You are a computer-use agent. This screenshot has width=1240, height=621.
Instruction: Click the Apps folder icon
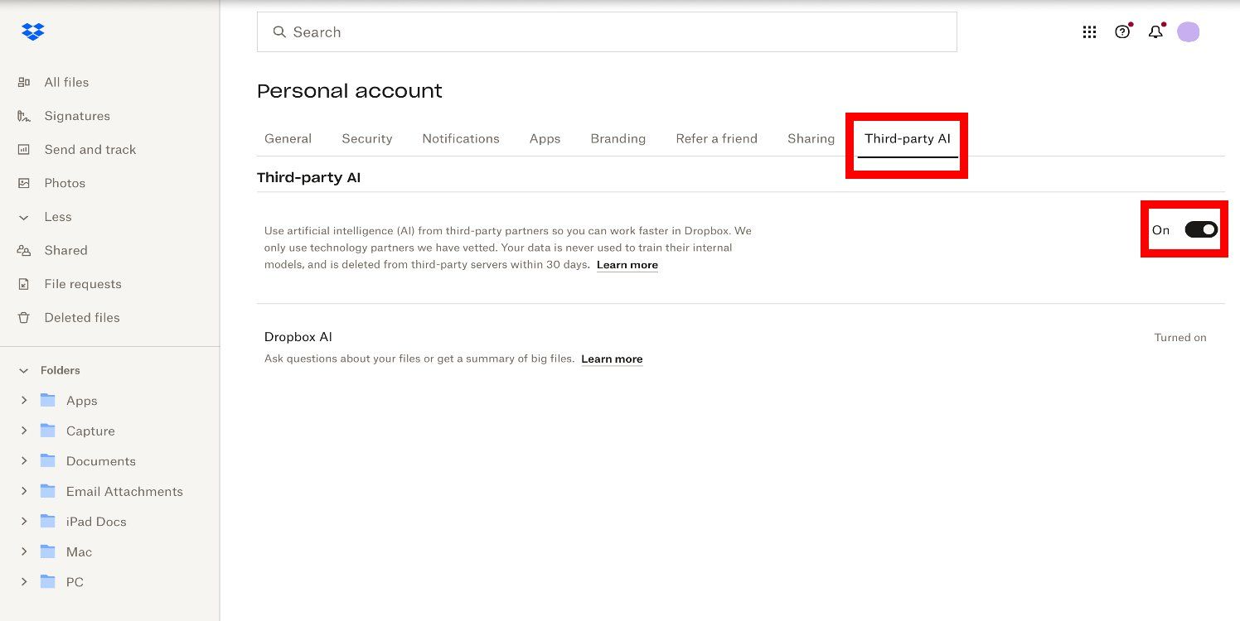click(48, 401)
